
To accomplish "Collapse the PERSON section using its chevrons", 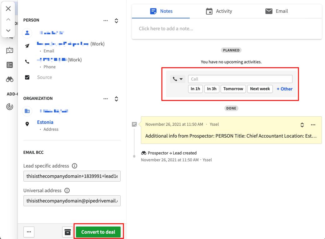I will point(116,21).
